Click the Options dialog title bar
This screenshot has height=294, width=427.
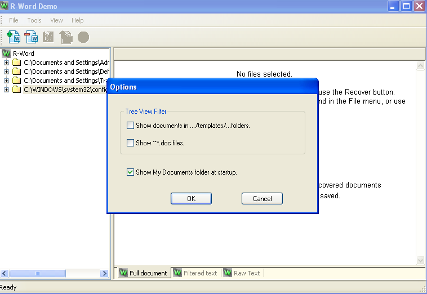pyautogui.click(x=212, y=87)
